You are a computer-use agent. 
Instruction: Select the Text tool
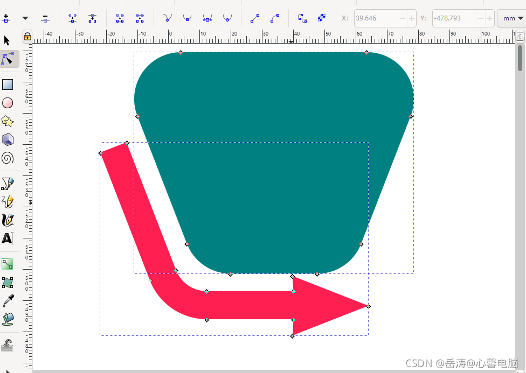tap(8, 238)
